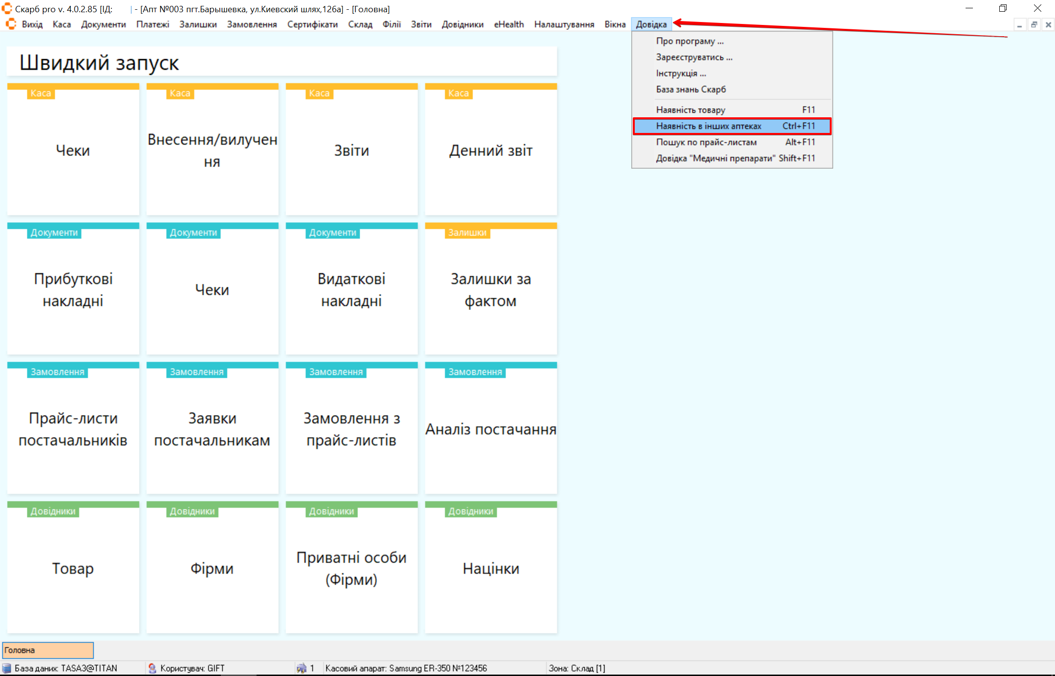Close the inner Головна child window

pos(1048,24)
